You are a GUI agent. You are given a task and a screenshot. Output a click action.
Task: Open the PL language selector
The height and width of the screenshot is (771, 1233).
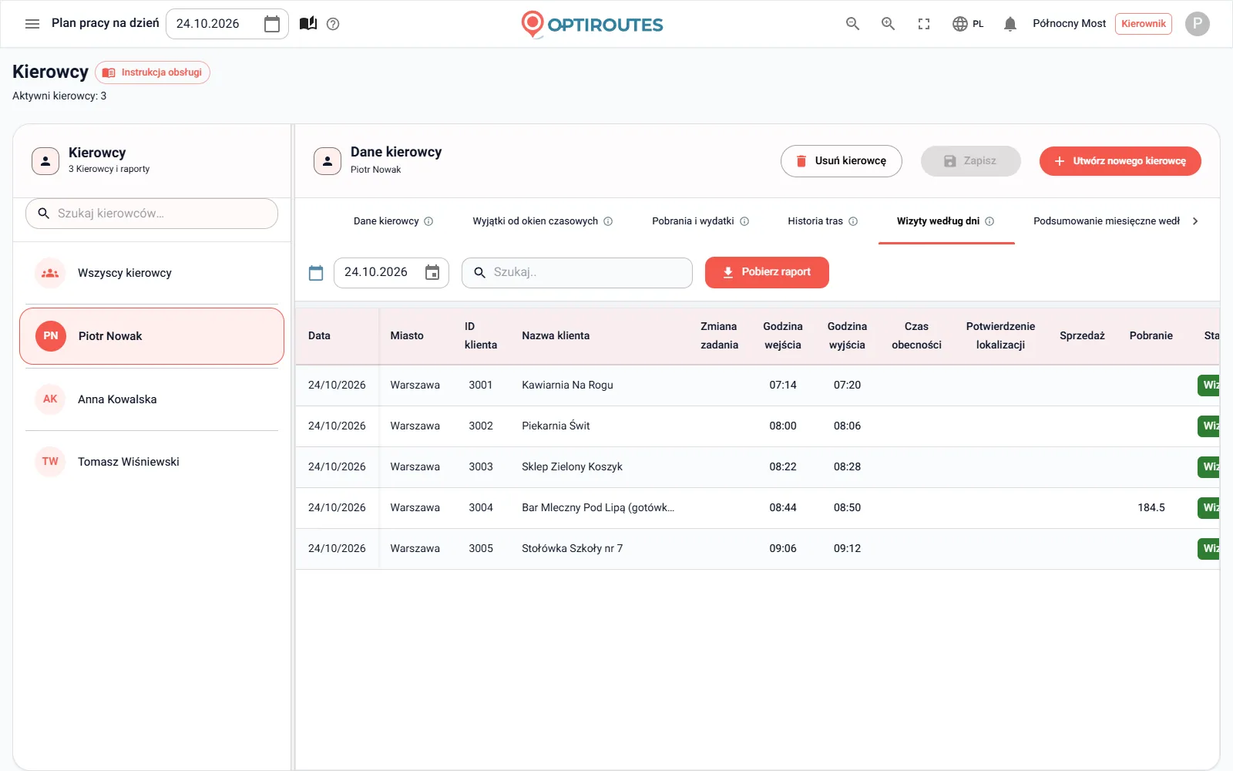pos(968,24)
